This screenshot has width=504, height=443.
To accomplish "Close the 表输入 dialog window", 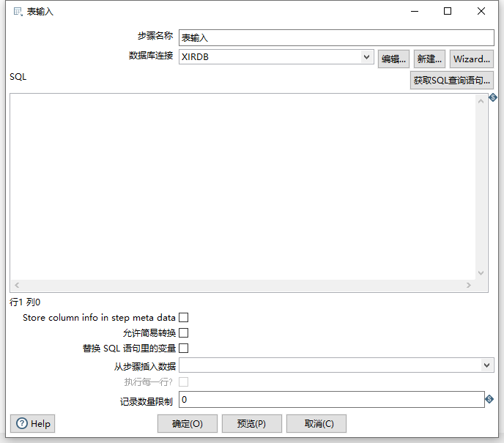I will tap(481, 11).
